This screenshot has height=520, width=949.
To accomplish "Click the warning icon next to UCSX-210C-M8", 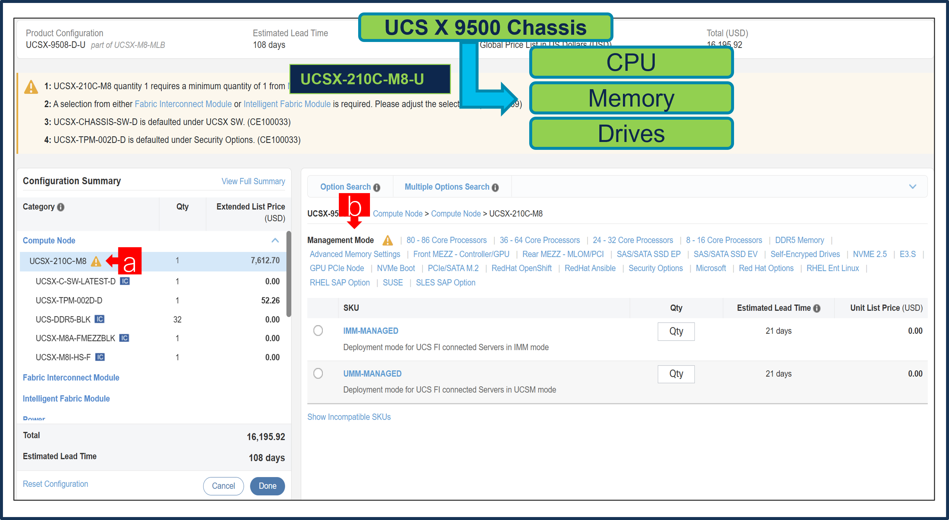I will coord(96,261).
